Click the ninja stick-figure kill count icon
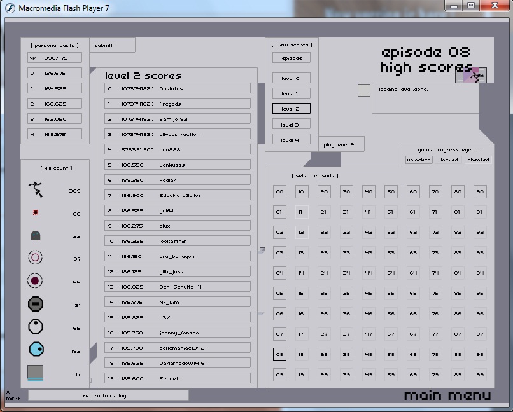Viewport: 513px width, 412px height. pos(36,189)
